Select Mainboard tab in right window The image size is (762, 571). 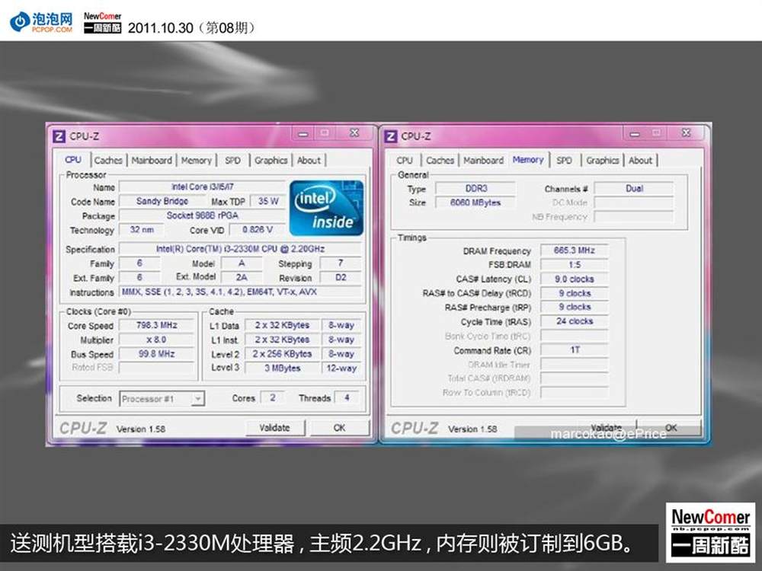[484, 160]
